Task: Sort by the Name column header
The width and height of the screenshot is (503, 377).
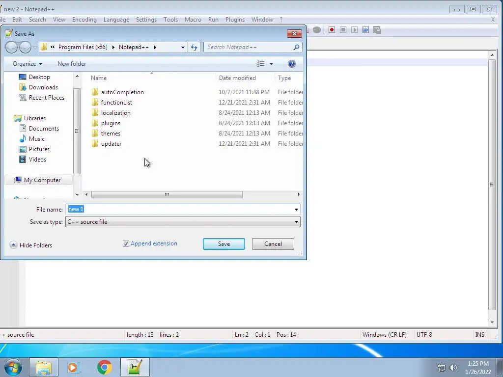Action: (98, 78)
